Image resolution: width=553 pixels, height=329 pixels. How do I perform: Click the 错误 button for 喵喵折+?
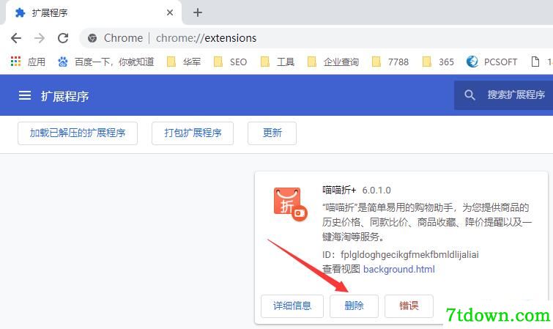(x=409, y=306)
